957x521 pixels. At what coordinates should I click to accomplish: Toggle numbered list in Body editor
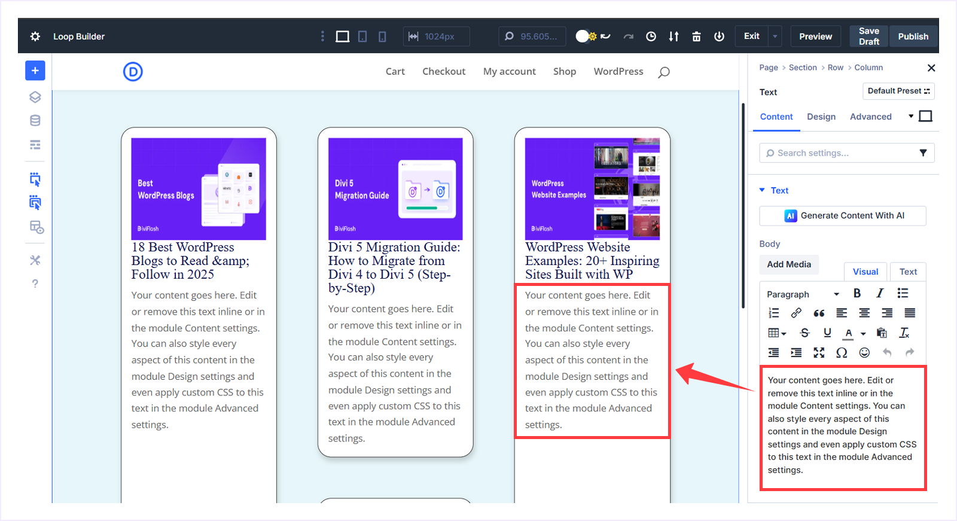coord(774,313)
